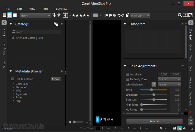Image resolution: width=195 pixels, height=132 pixels.
Task: Toggle the lock icon in status bar
Action: pyautogui.click(x=179, y=128)
